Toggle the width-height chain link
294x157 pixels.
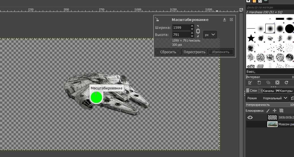[x=198, y=31]
